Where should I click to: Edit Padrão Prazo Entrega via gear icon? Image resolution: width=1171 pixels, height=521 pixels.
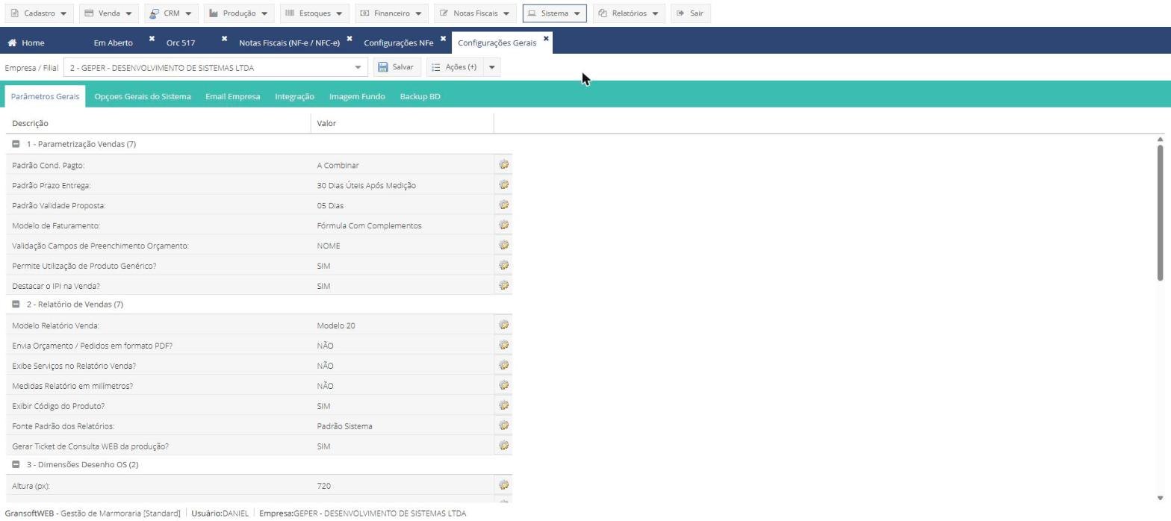pos(503,184)
